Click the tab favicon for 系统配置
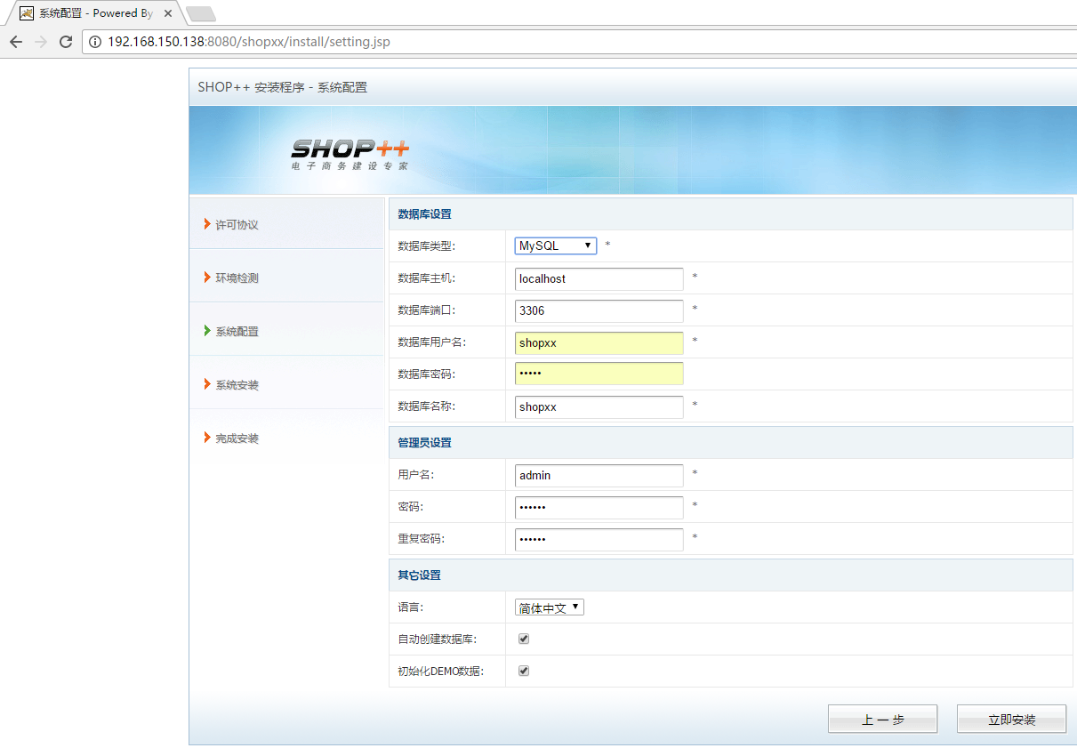This screenshot has height=748, width=1077. point(27,13)
